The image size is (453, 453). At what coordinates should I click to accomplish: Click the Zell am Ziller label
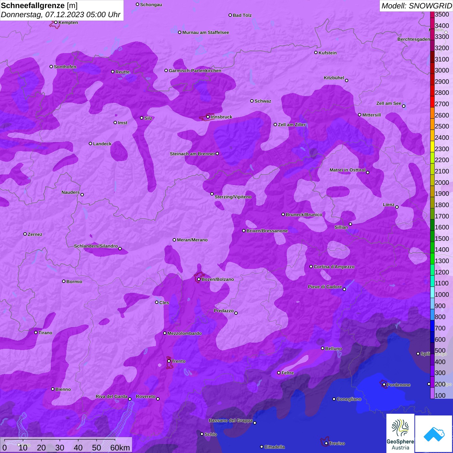point(292,125)
